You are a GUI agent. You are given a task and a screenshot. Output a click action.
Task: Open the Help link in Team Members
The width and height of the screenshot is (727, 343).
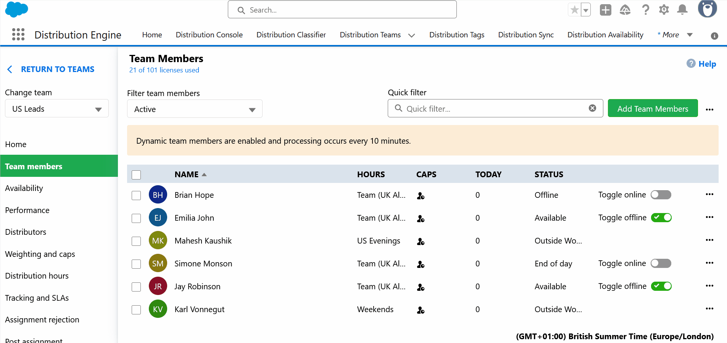707,64
